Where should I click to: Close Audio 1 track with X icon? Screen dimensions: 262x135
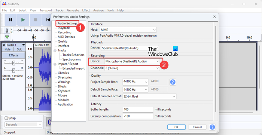coord(4,45)
